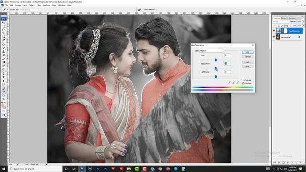306x172 pixels.
Task: Select the Gradient tool
Action: (3, 63)
